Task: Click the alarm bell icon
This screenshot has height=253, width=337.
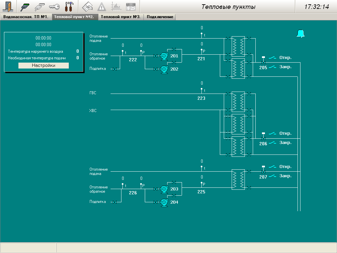Action: click(300, 34)
